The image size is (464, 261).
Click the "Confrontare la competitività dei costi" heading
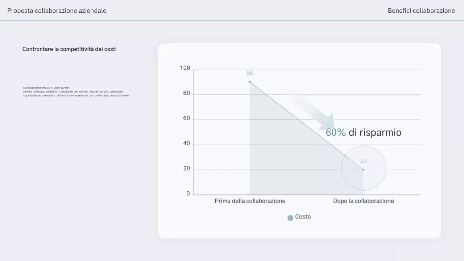pos(70,49)
